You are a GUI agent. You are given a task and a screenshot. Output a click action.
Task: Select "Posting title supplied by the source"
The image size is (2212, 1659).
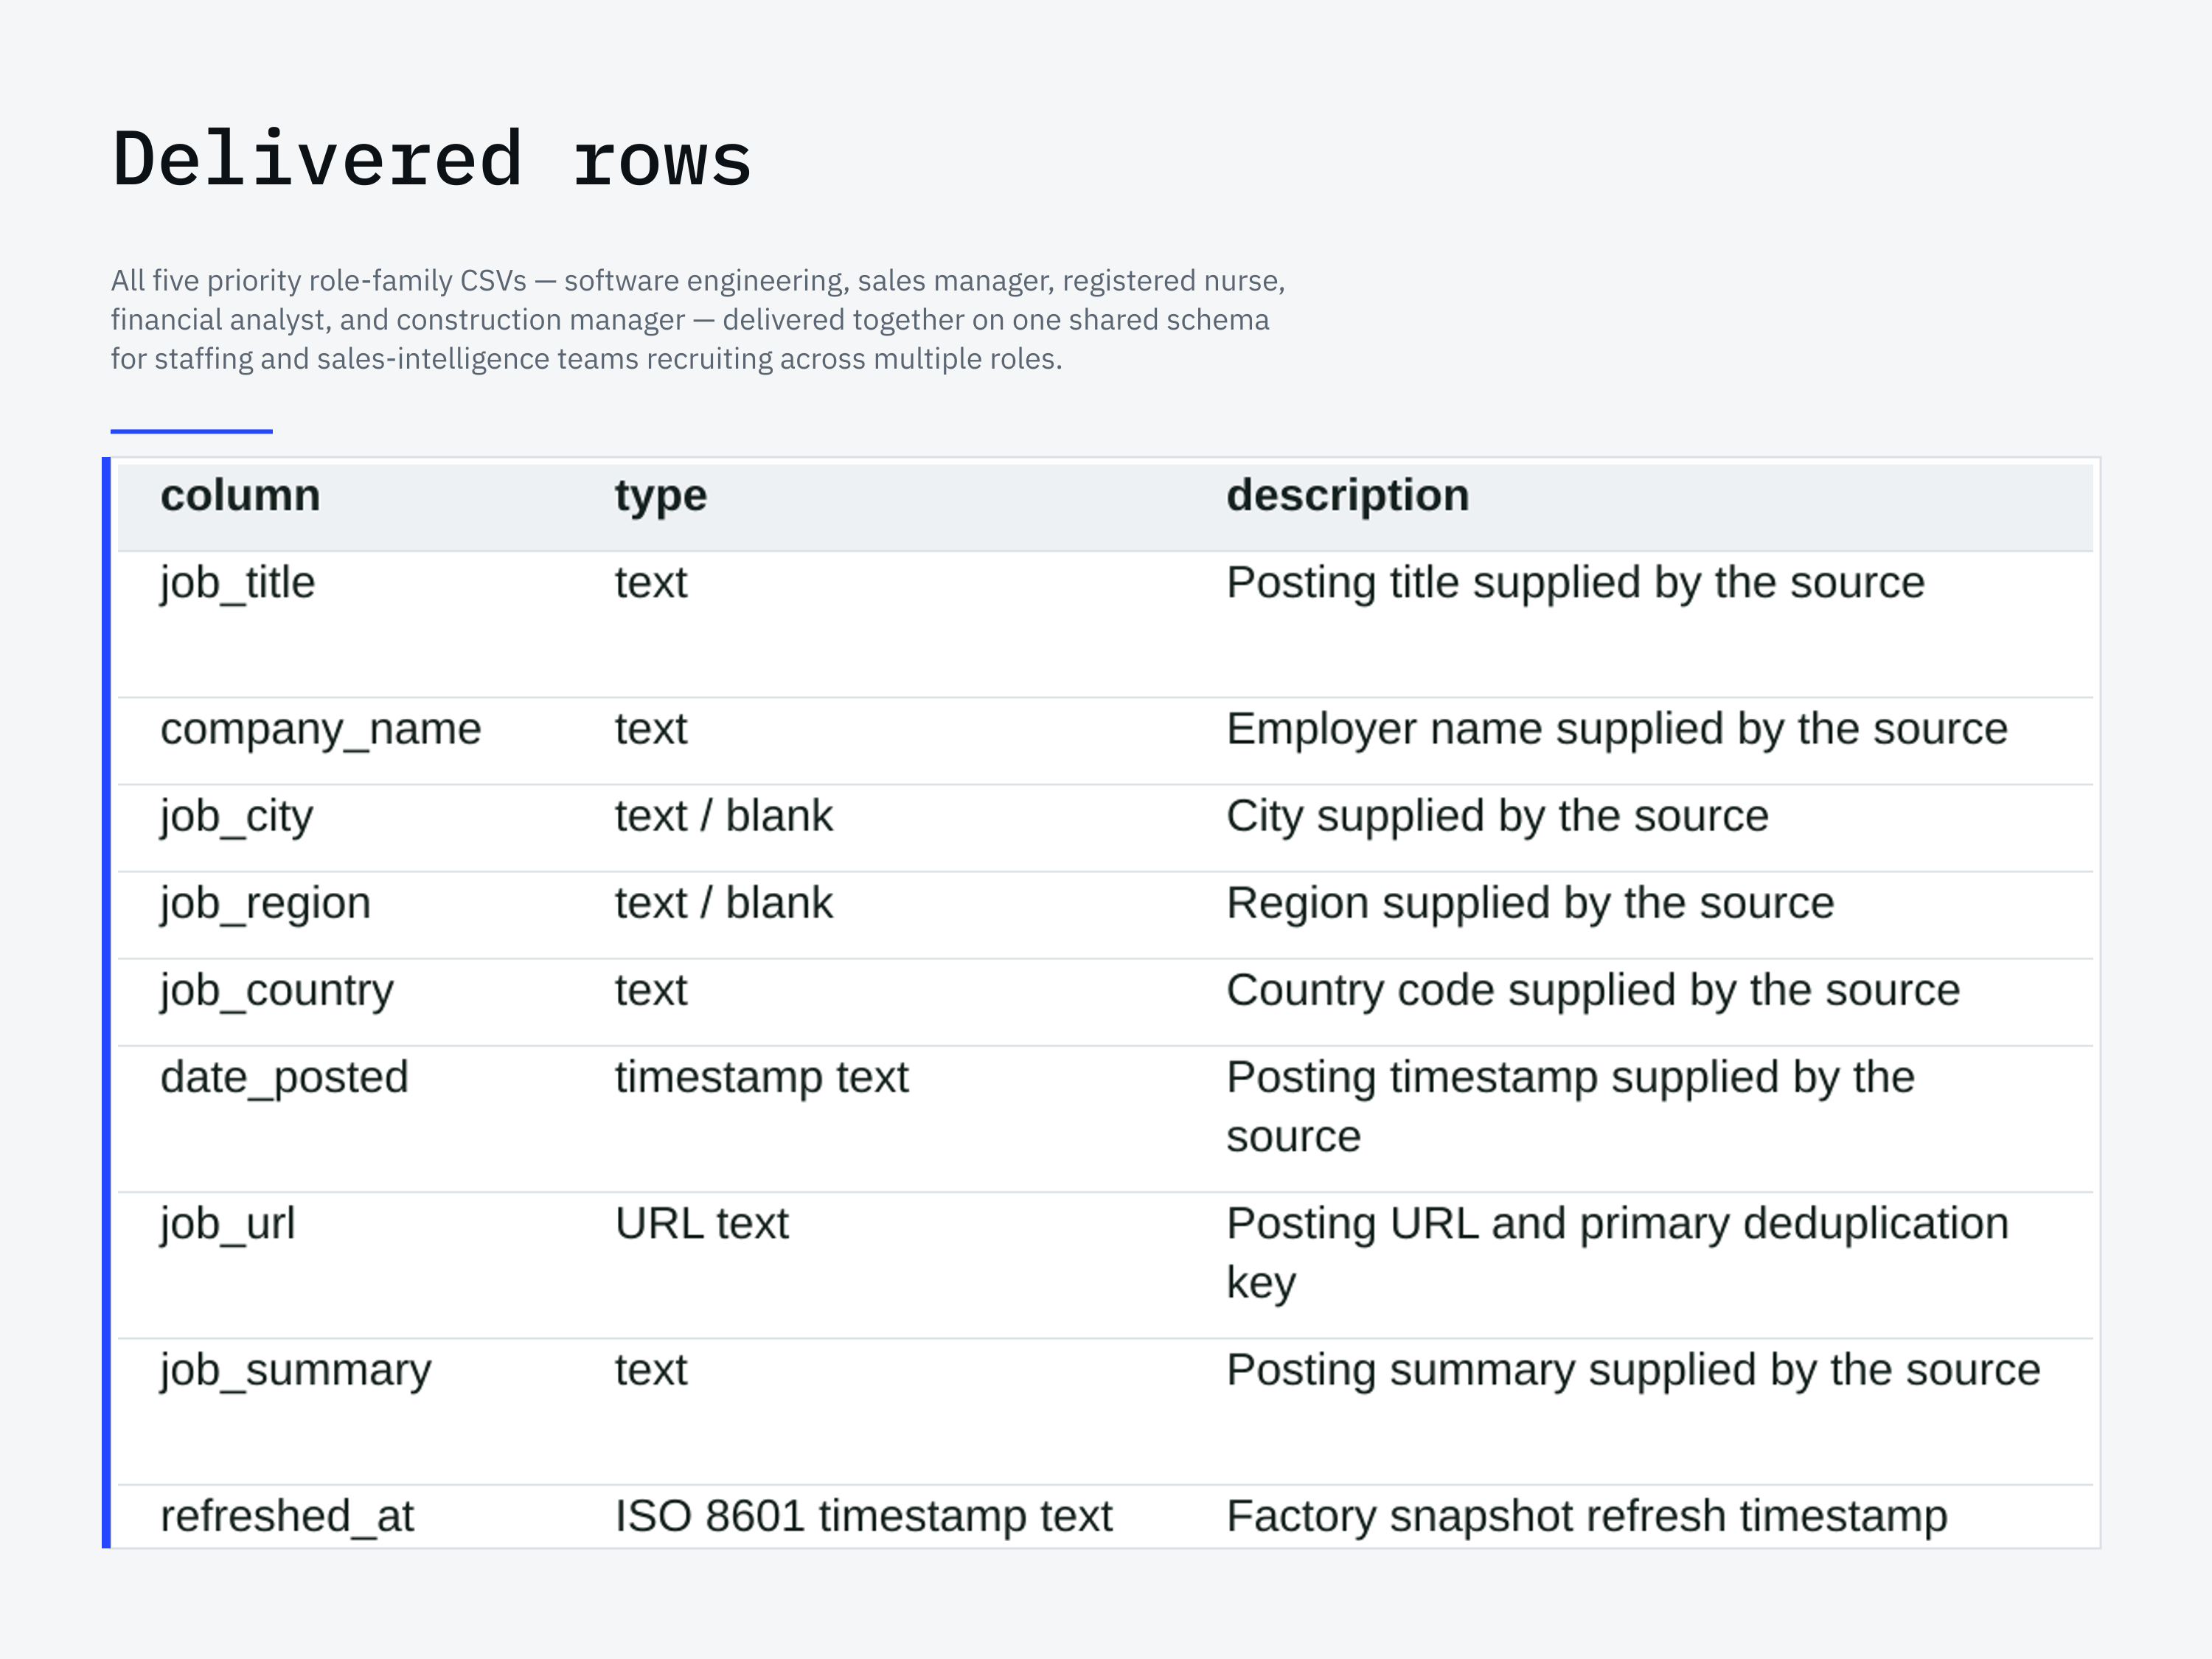(x=1575, y=583)
